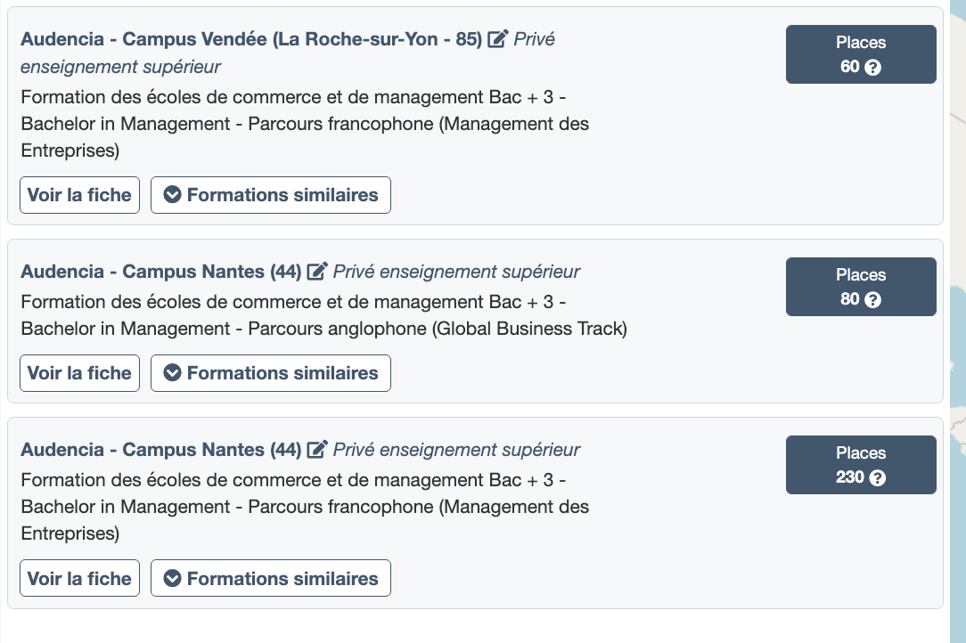Click the Audencia Campus Vendée title link
This screenshot has width=966, height=643.
pyautogui.click(x=251, y=39)
